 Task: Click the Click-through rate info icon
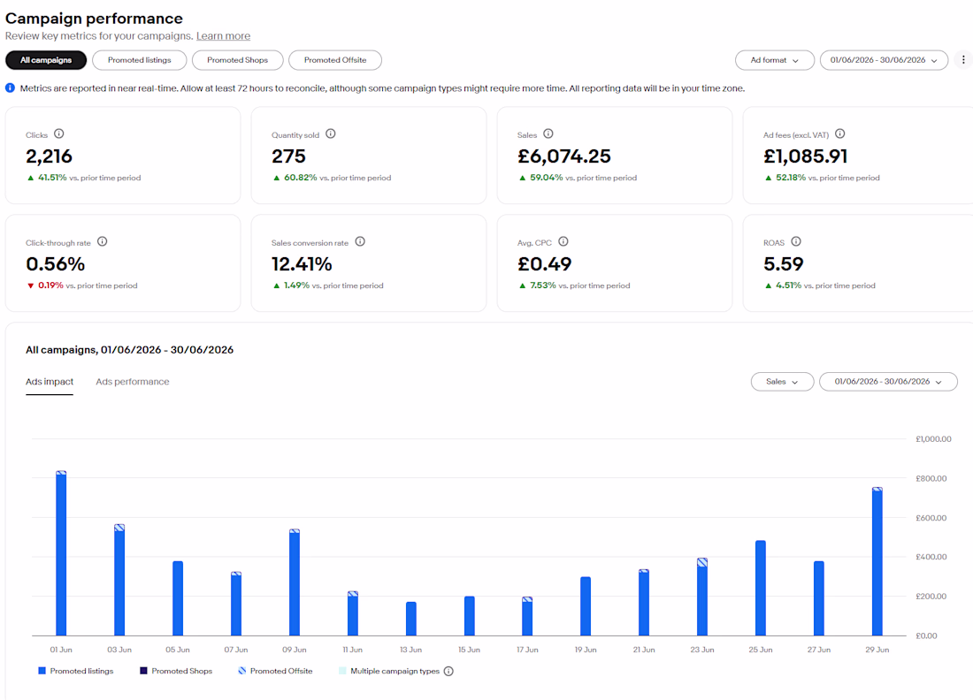tap(103, 242)
